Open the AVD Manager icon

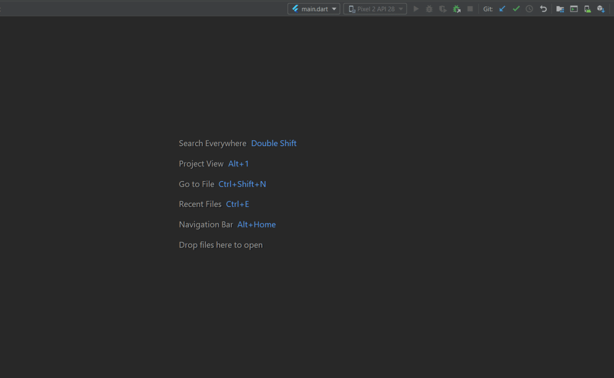point(587,9)
